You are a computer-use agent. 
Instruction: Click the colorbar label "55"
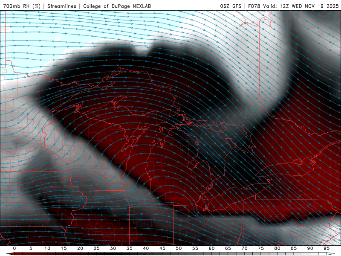point(195,248)
